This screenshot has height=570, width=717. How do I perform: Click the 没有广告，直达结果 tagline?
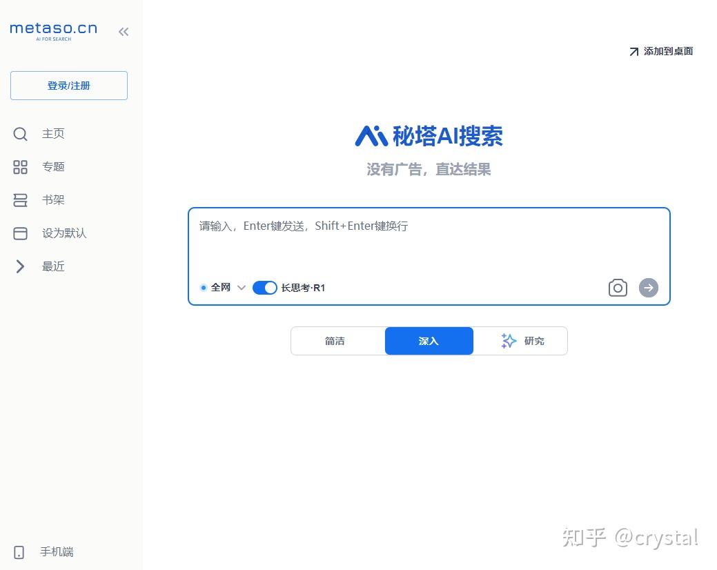(x=429, y=170)
